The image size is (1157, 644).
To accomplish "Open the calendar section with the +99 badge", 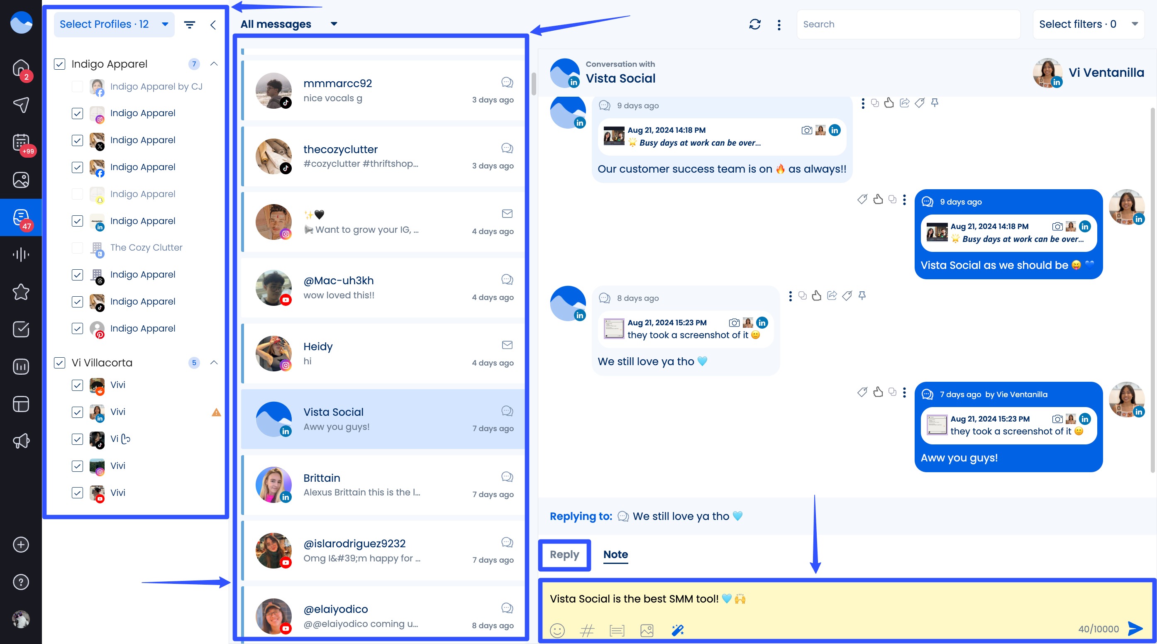I will (21, 143).
